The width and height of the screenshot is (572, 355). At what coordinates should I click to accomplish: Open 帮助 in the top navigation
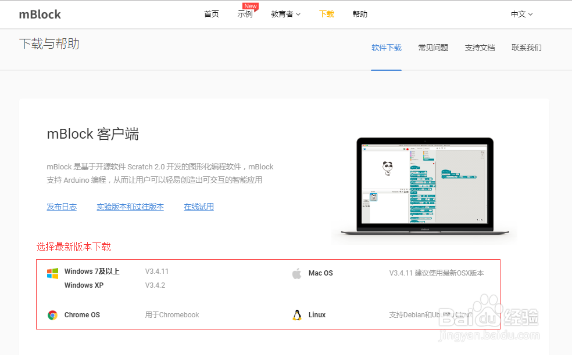click(360, 14)
